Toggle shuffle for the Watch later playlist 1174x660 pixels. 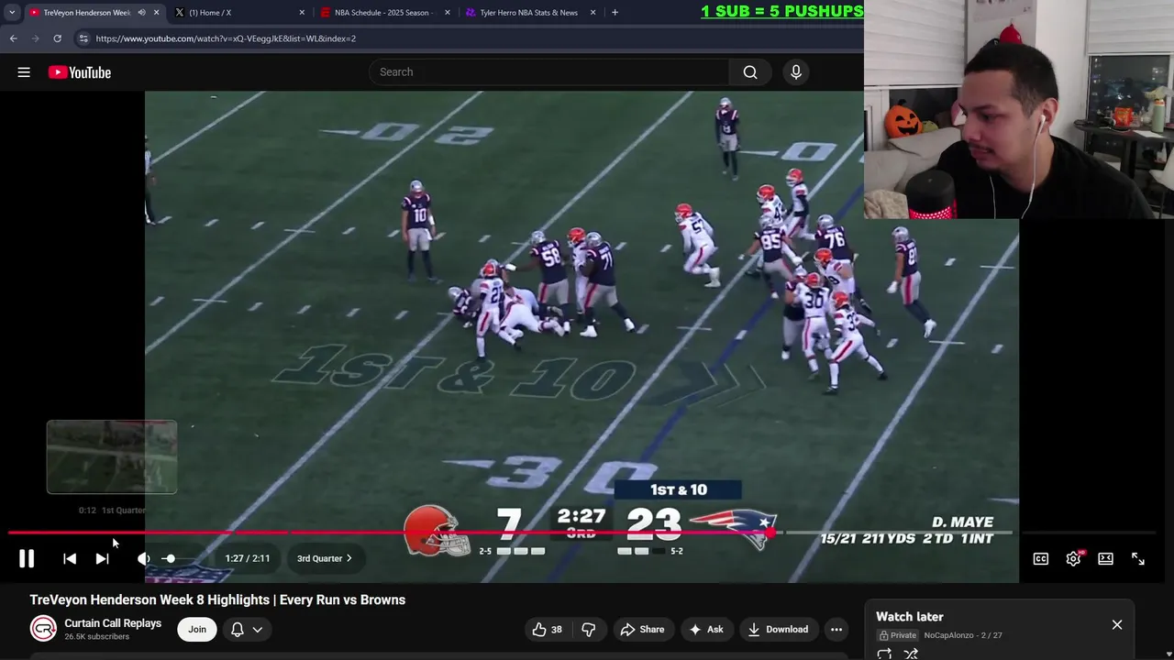[x=911, y=654]
